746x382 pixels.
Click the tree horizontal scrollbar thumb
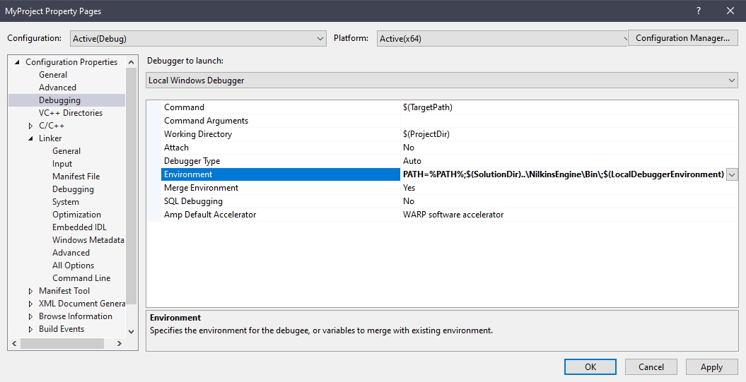[62, 343]
